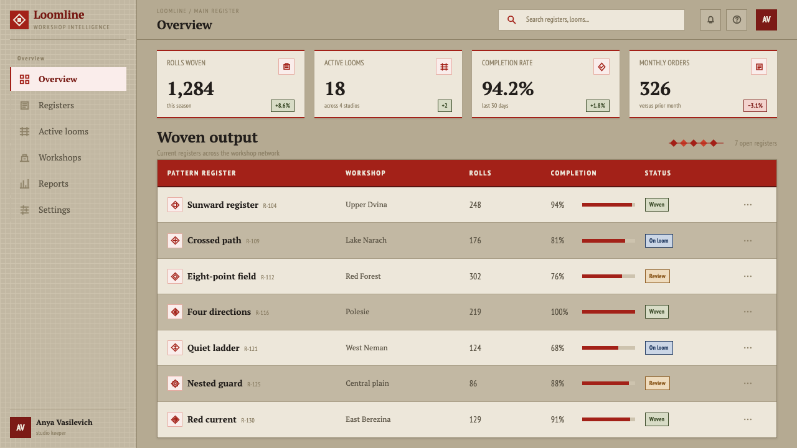This screenshot has width=797, height=448.
Task: Open more options for Quiet ladder
Action: [748, 348]
